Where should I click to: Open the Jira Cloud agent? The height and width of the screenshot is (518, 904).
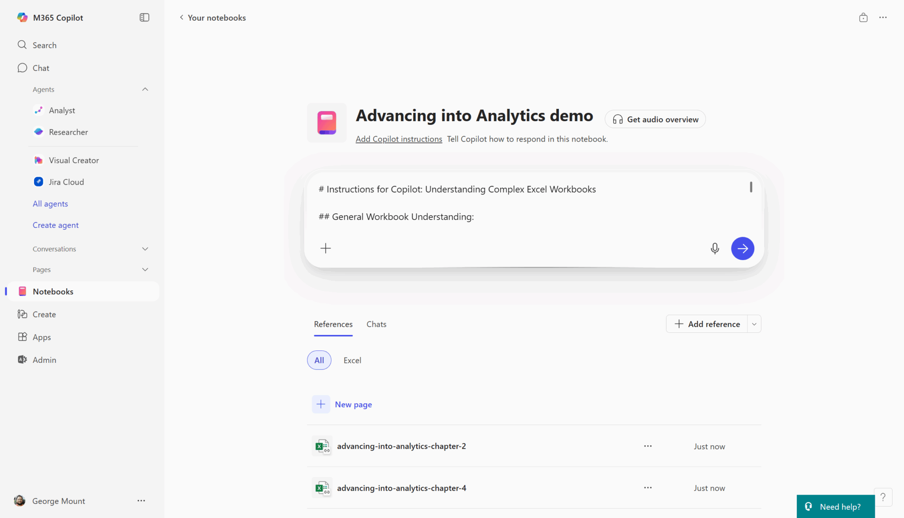point(66,182)
